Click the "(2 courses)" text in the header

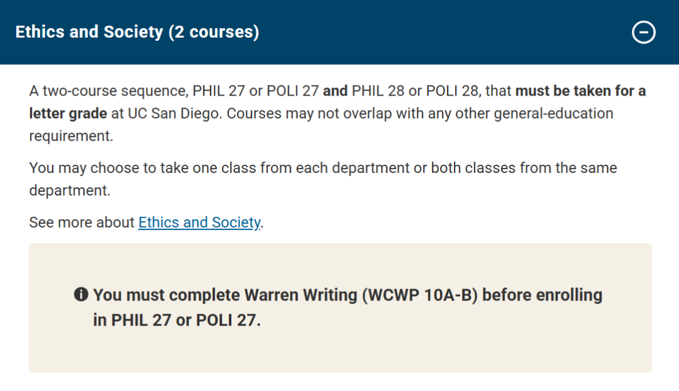click(x=214, y=32)
